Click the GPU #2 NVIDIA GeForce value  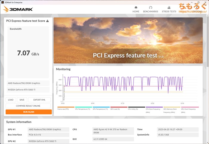click(x=48, y=141)
